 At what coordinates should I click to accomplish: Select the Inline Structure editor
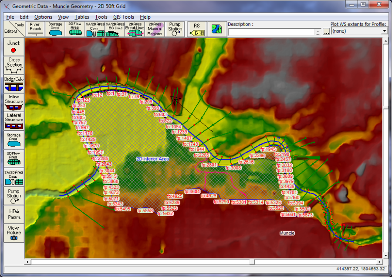click(13, 101)
